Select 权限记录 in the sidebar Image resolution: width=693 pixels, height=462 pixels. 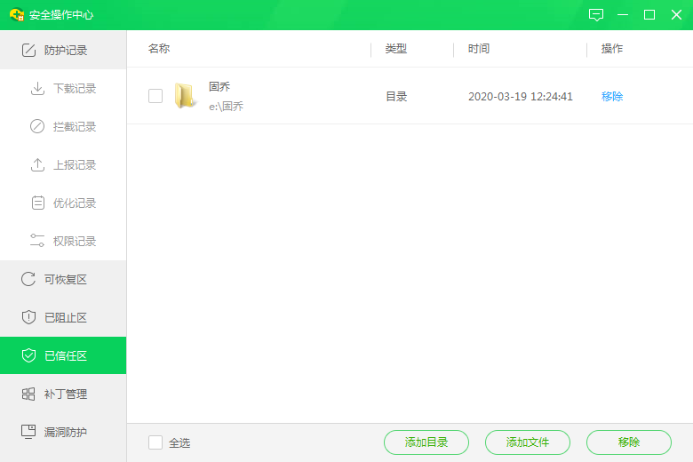click(x=63, y=241)
